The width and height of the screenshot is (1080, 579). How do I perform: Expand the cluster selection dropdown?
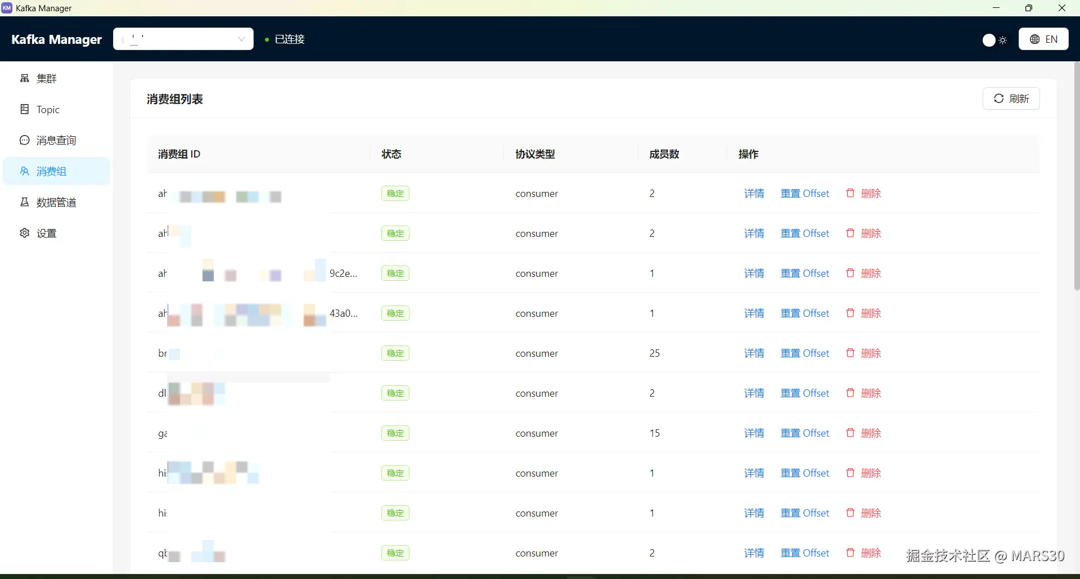point(183,39)
